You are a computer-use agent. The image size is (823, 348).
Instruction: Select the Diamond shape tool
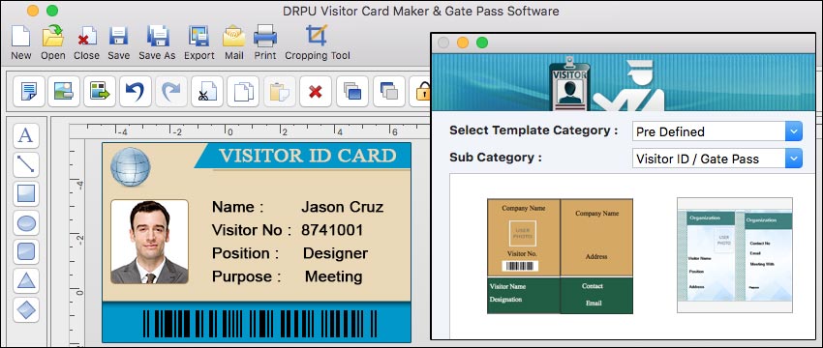[x=26, y=310]
